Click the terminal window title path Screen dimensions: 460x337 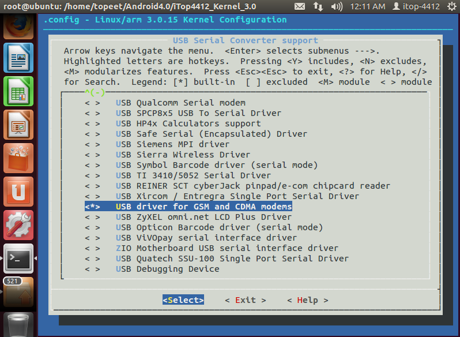[x=130, y=6]
